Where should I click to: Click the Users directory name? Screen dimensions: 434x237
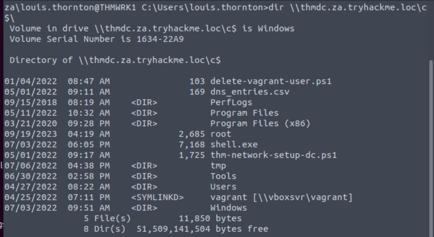(x=223, y=187)
